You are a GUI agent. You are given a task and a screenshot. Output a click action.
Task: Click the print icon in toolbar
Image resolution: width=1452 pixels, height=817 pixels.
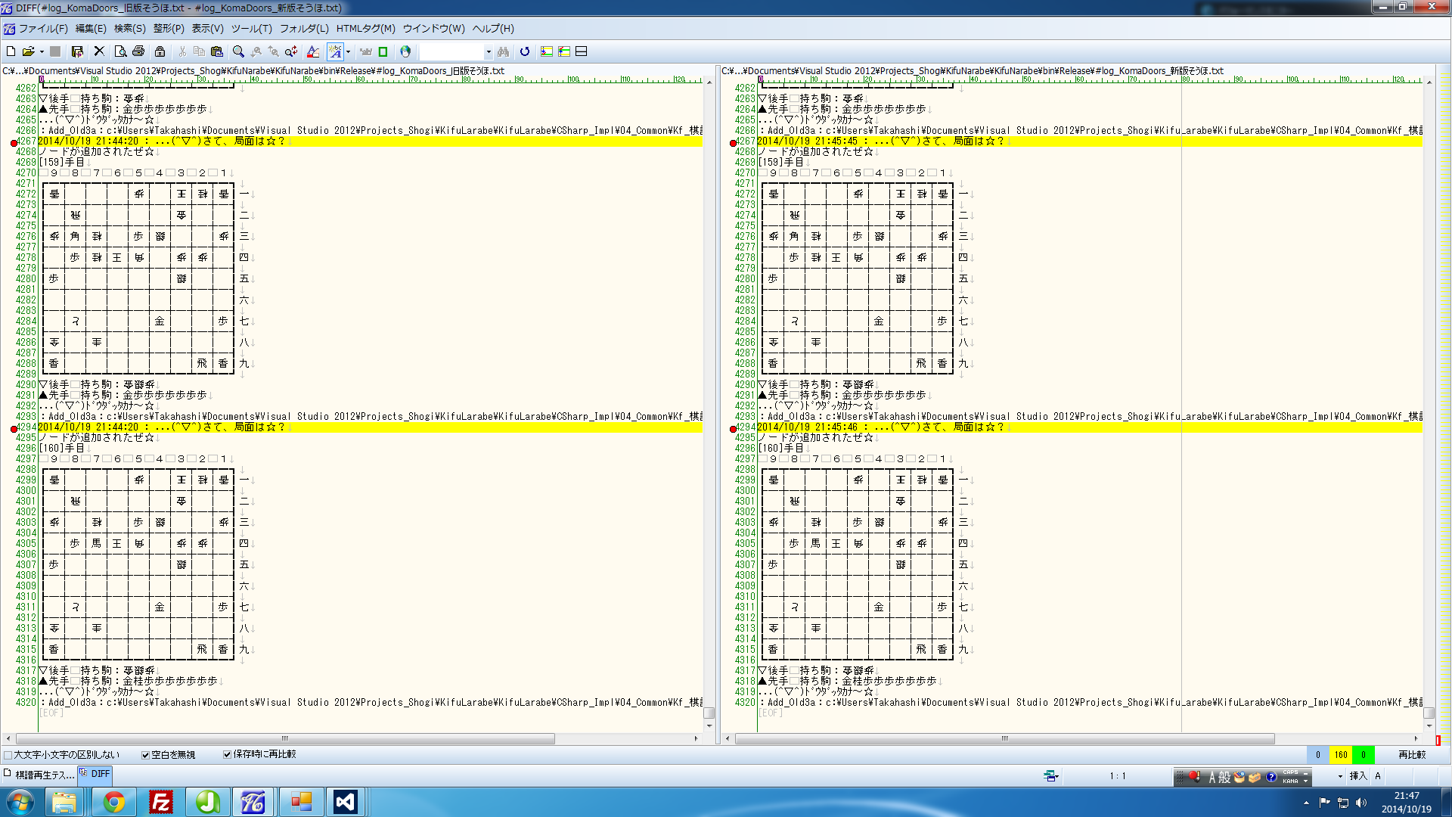click(138, 51)
